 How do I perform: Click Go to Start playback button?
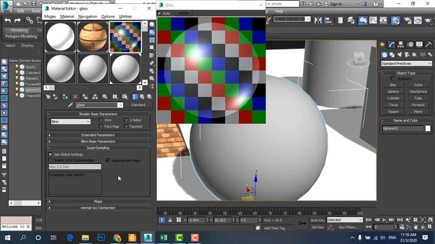point(368,220)
